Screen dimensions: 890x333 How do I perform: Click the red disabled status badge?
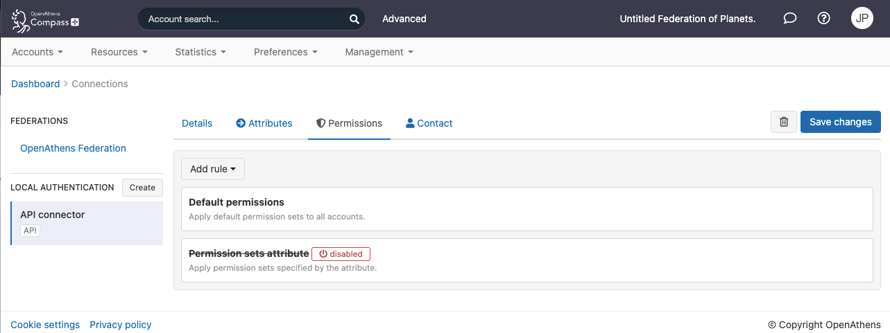click(341, 254)
